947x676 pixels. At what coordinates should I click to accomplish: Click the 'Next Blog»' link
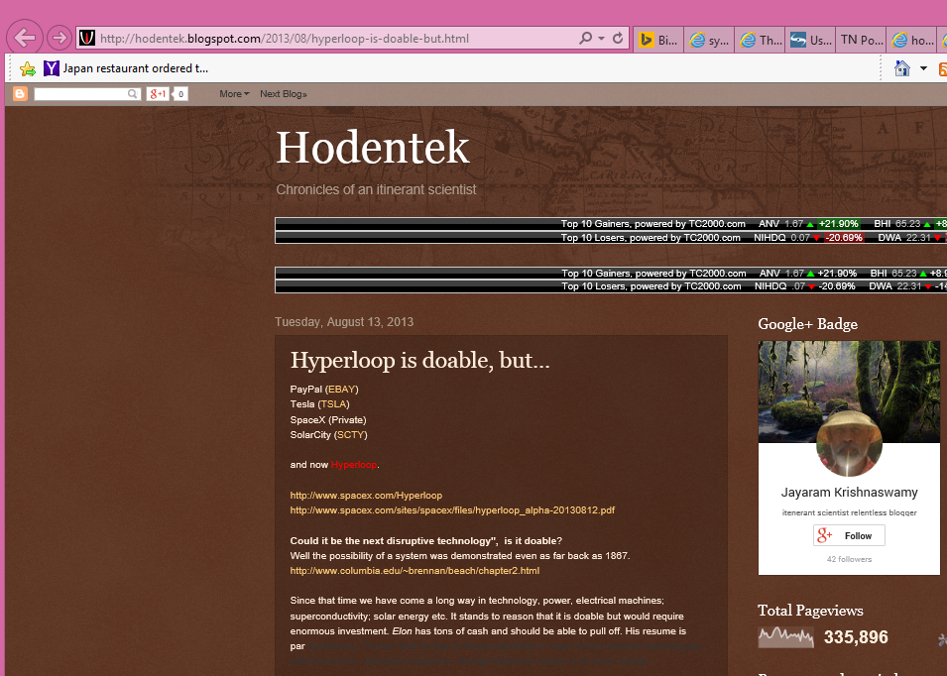(x=284, y=93)
